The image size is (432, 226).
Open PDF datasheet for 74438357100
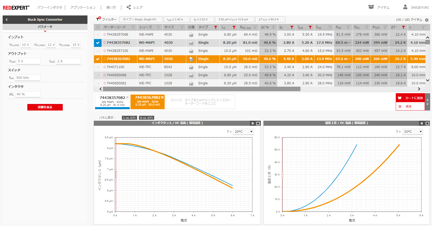(191, 51)
